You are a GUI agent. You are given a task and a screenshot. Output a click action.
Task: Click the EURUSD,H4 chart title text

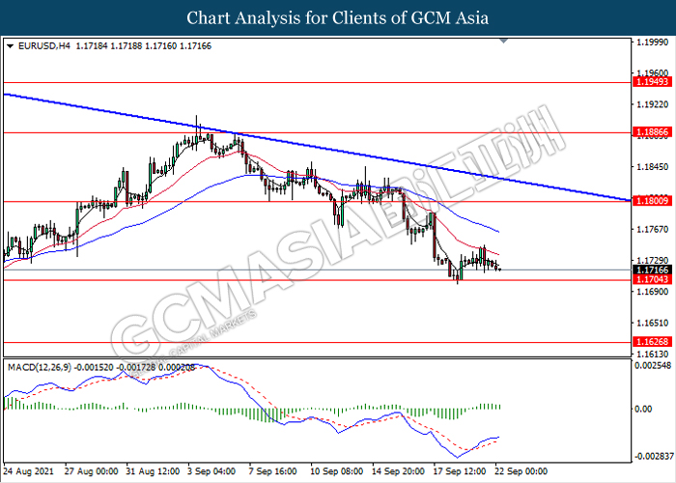click(44, 46)
